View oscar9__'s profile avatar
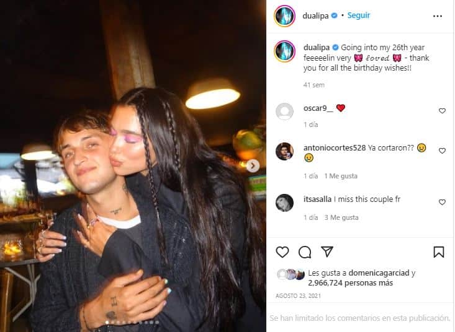 (284, 111)
